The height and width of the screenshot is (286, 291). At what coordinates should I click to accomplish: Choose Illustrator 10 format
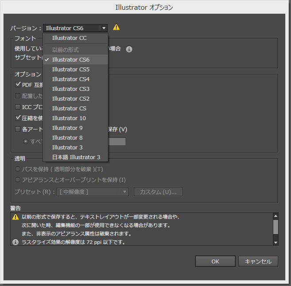click(75, 118)
